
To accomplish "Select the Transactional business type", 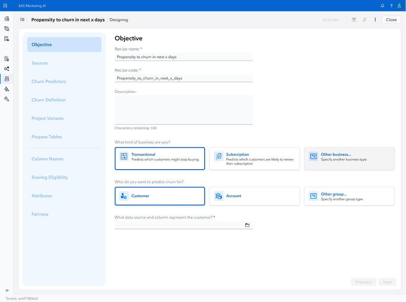I will 160,158.
